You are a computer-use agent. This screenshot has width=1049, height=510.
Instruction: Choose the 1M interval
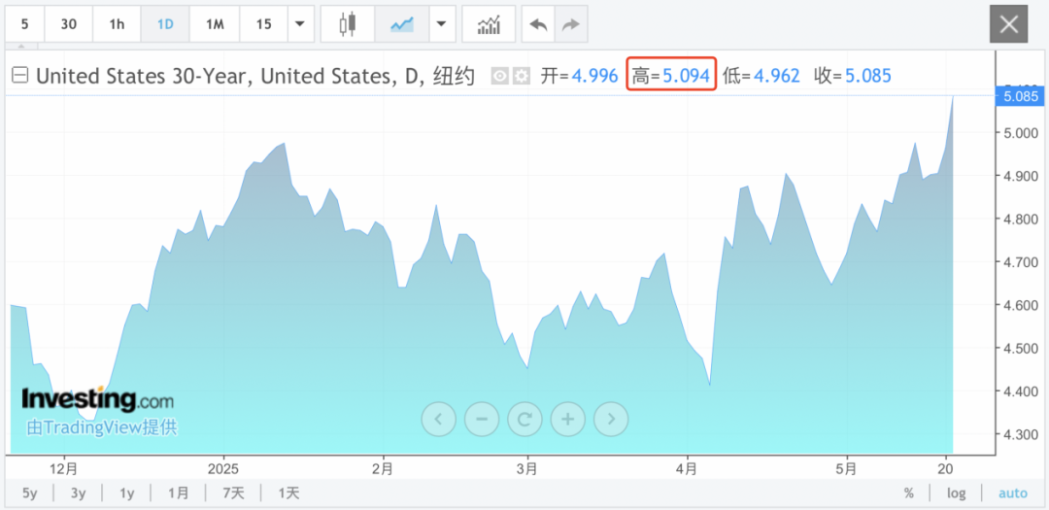215,24
